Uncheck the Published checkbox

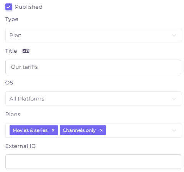(x=9, y=7)
